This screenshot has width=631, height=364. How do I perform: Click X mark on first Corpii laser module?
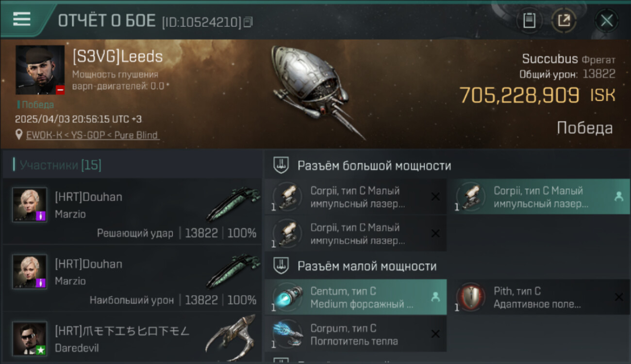coord(435,197)
